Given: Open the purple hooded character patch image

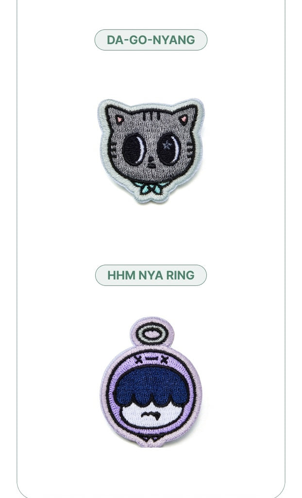Looking at the screenshot, I should coord(151,382).
